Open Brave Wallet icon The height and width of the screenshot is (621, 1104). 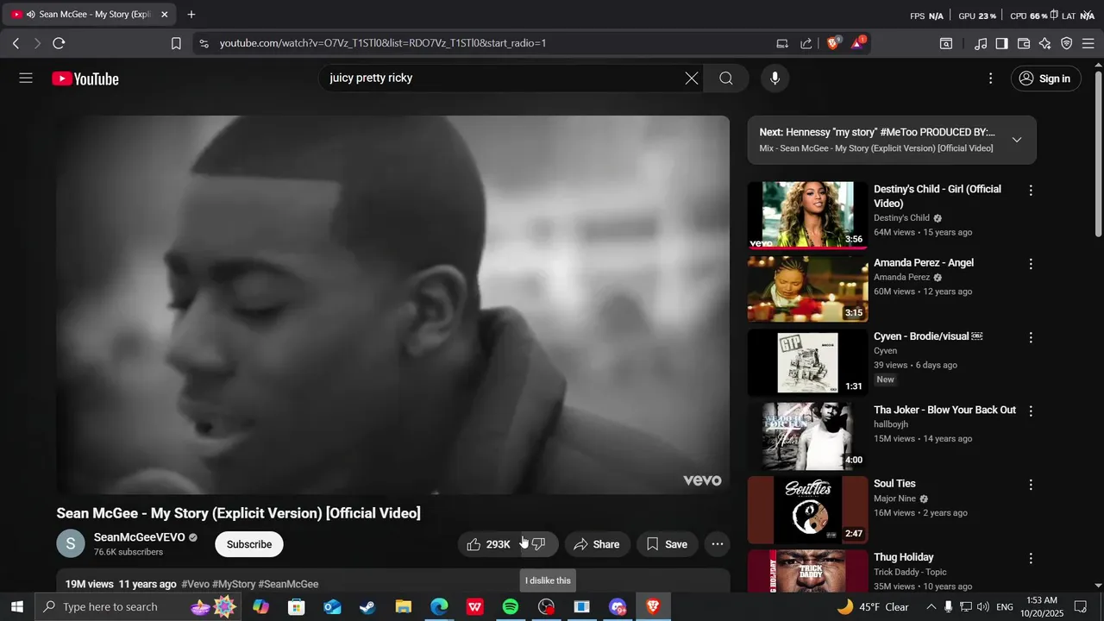coord(1024,43)
